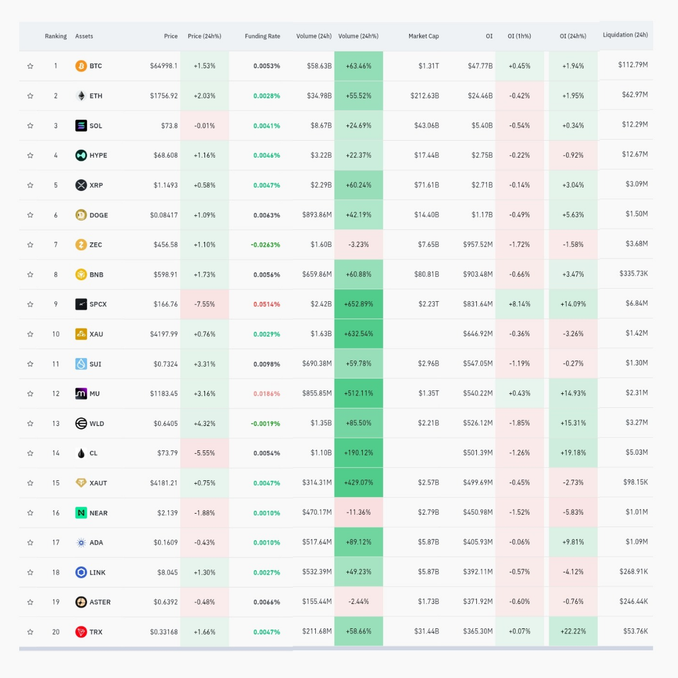
Task: Click the MU asset icon
Action: pos(81,393)
